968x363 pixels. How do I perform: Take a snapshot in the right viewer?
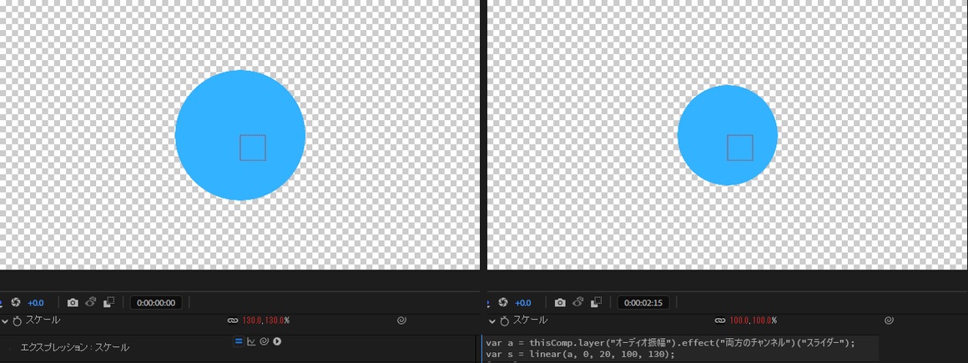pos(560,302)
